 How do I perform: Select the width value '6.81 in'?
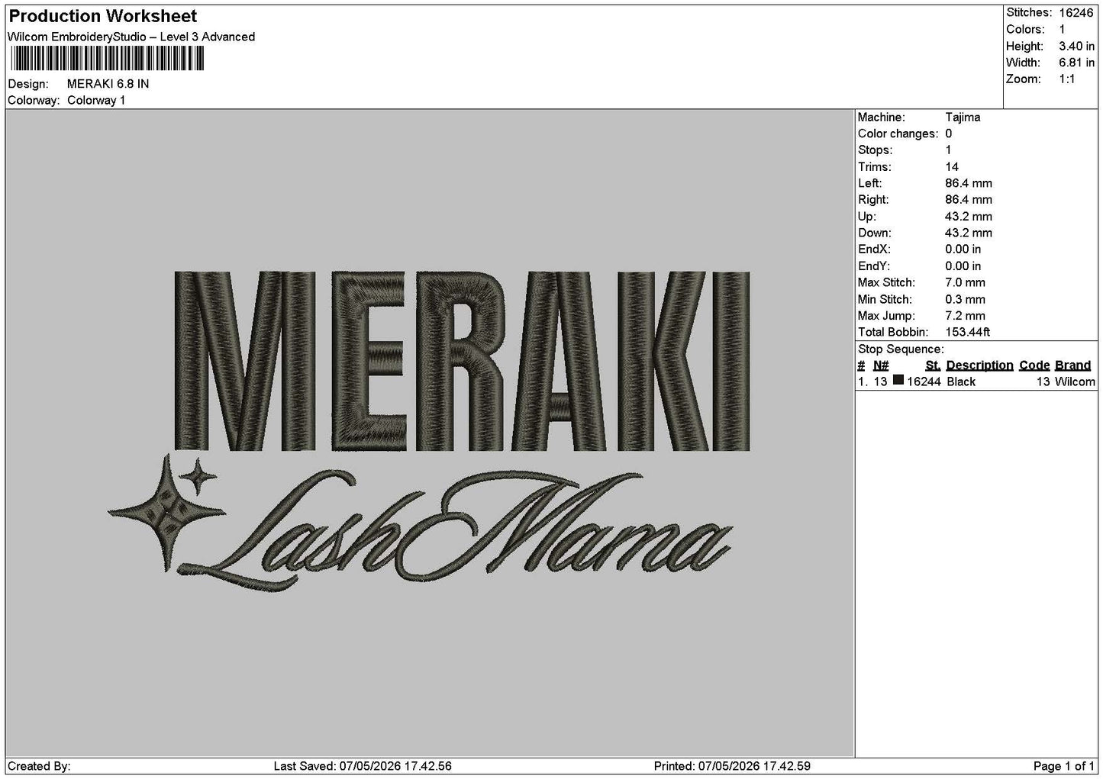tap(1076, 63)
